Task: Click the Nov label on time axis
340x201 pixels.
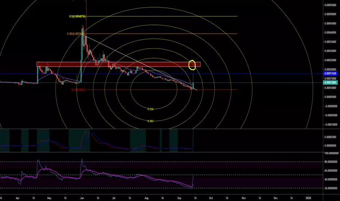Action: point(244,198)
